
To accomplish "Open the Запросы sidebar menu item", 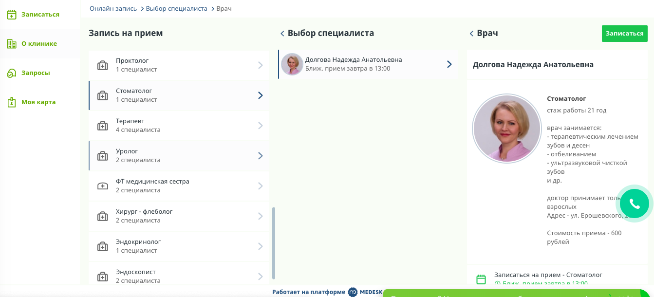I will 40,73.
